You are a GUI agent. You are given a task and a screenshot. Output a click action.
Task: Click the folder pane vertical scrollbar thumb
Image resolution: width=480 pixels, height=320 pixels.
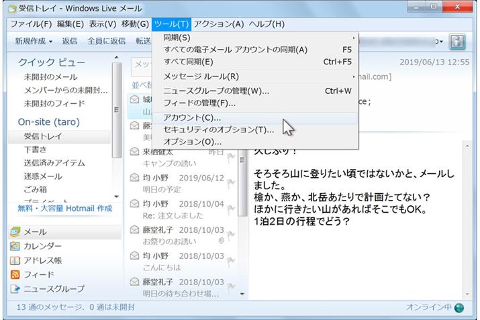(x=116, y=110)
